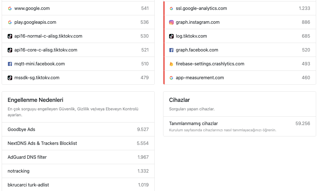The image size is (330, 191).
Task: Select the api16-core-c-alisg.tiktokv.com domain
Action: point(46,50)
